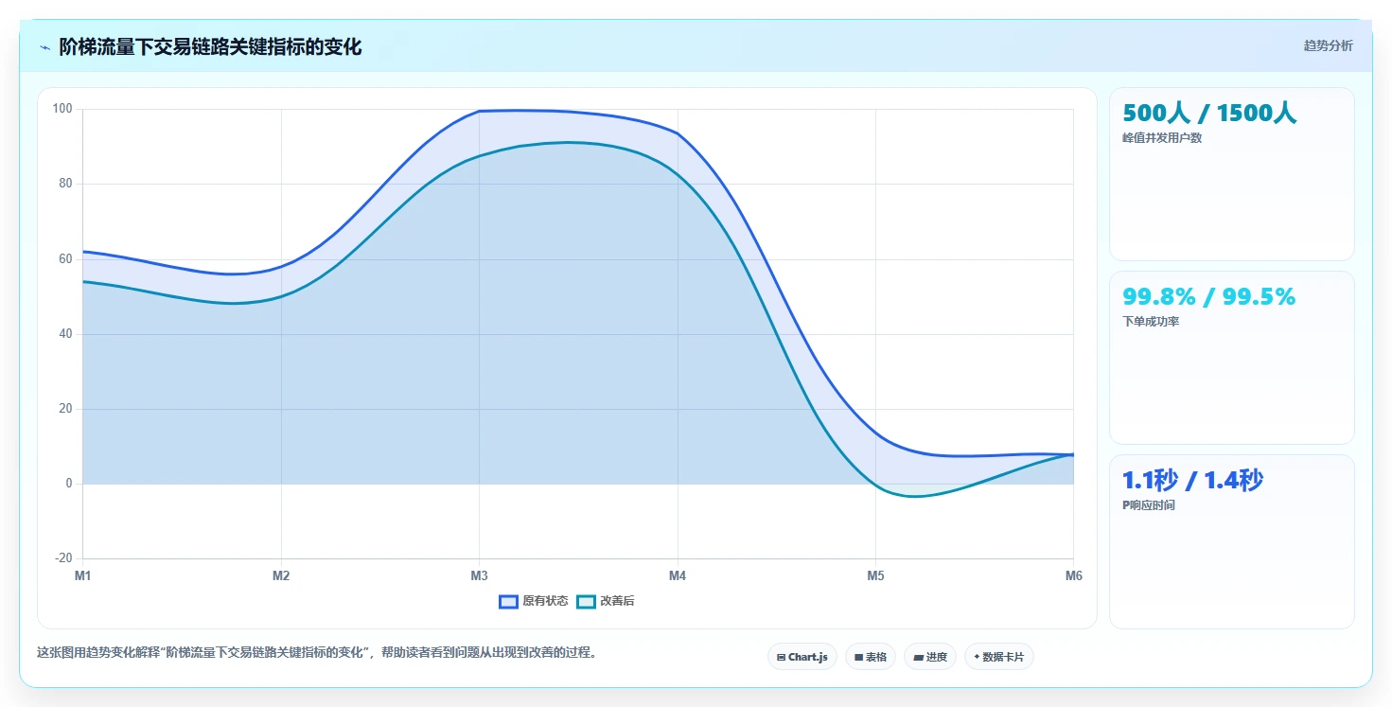Click the 改善后 line point at M4
The height and width of the screenshot is (707, 1392).
click(678, 173)
